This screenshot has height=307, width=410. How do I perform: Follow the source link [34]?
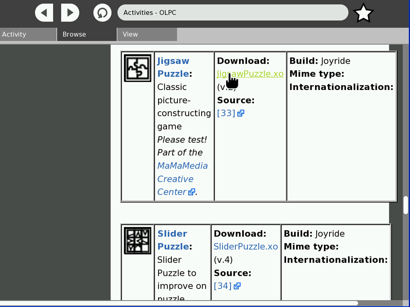tap(222, 286)
